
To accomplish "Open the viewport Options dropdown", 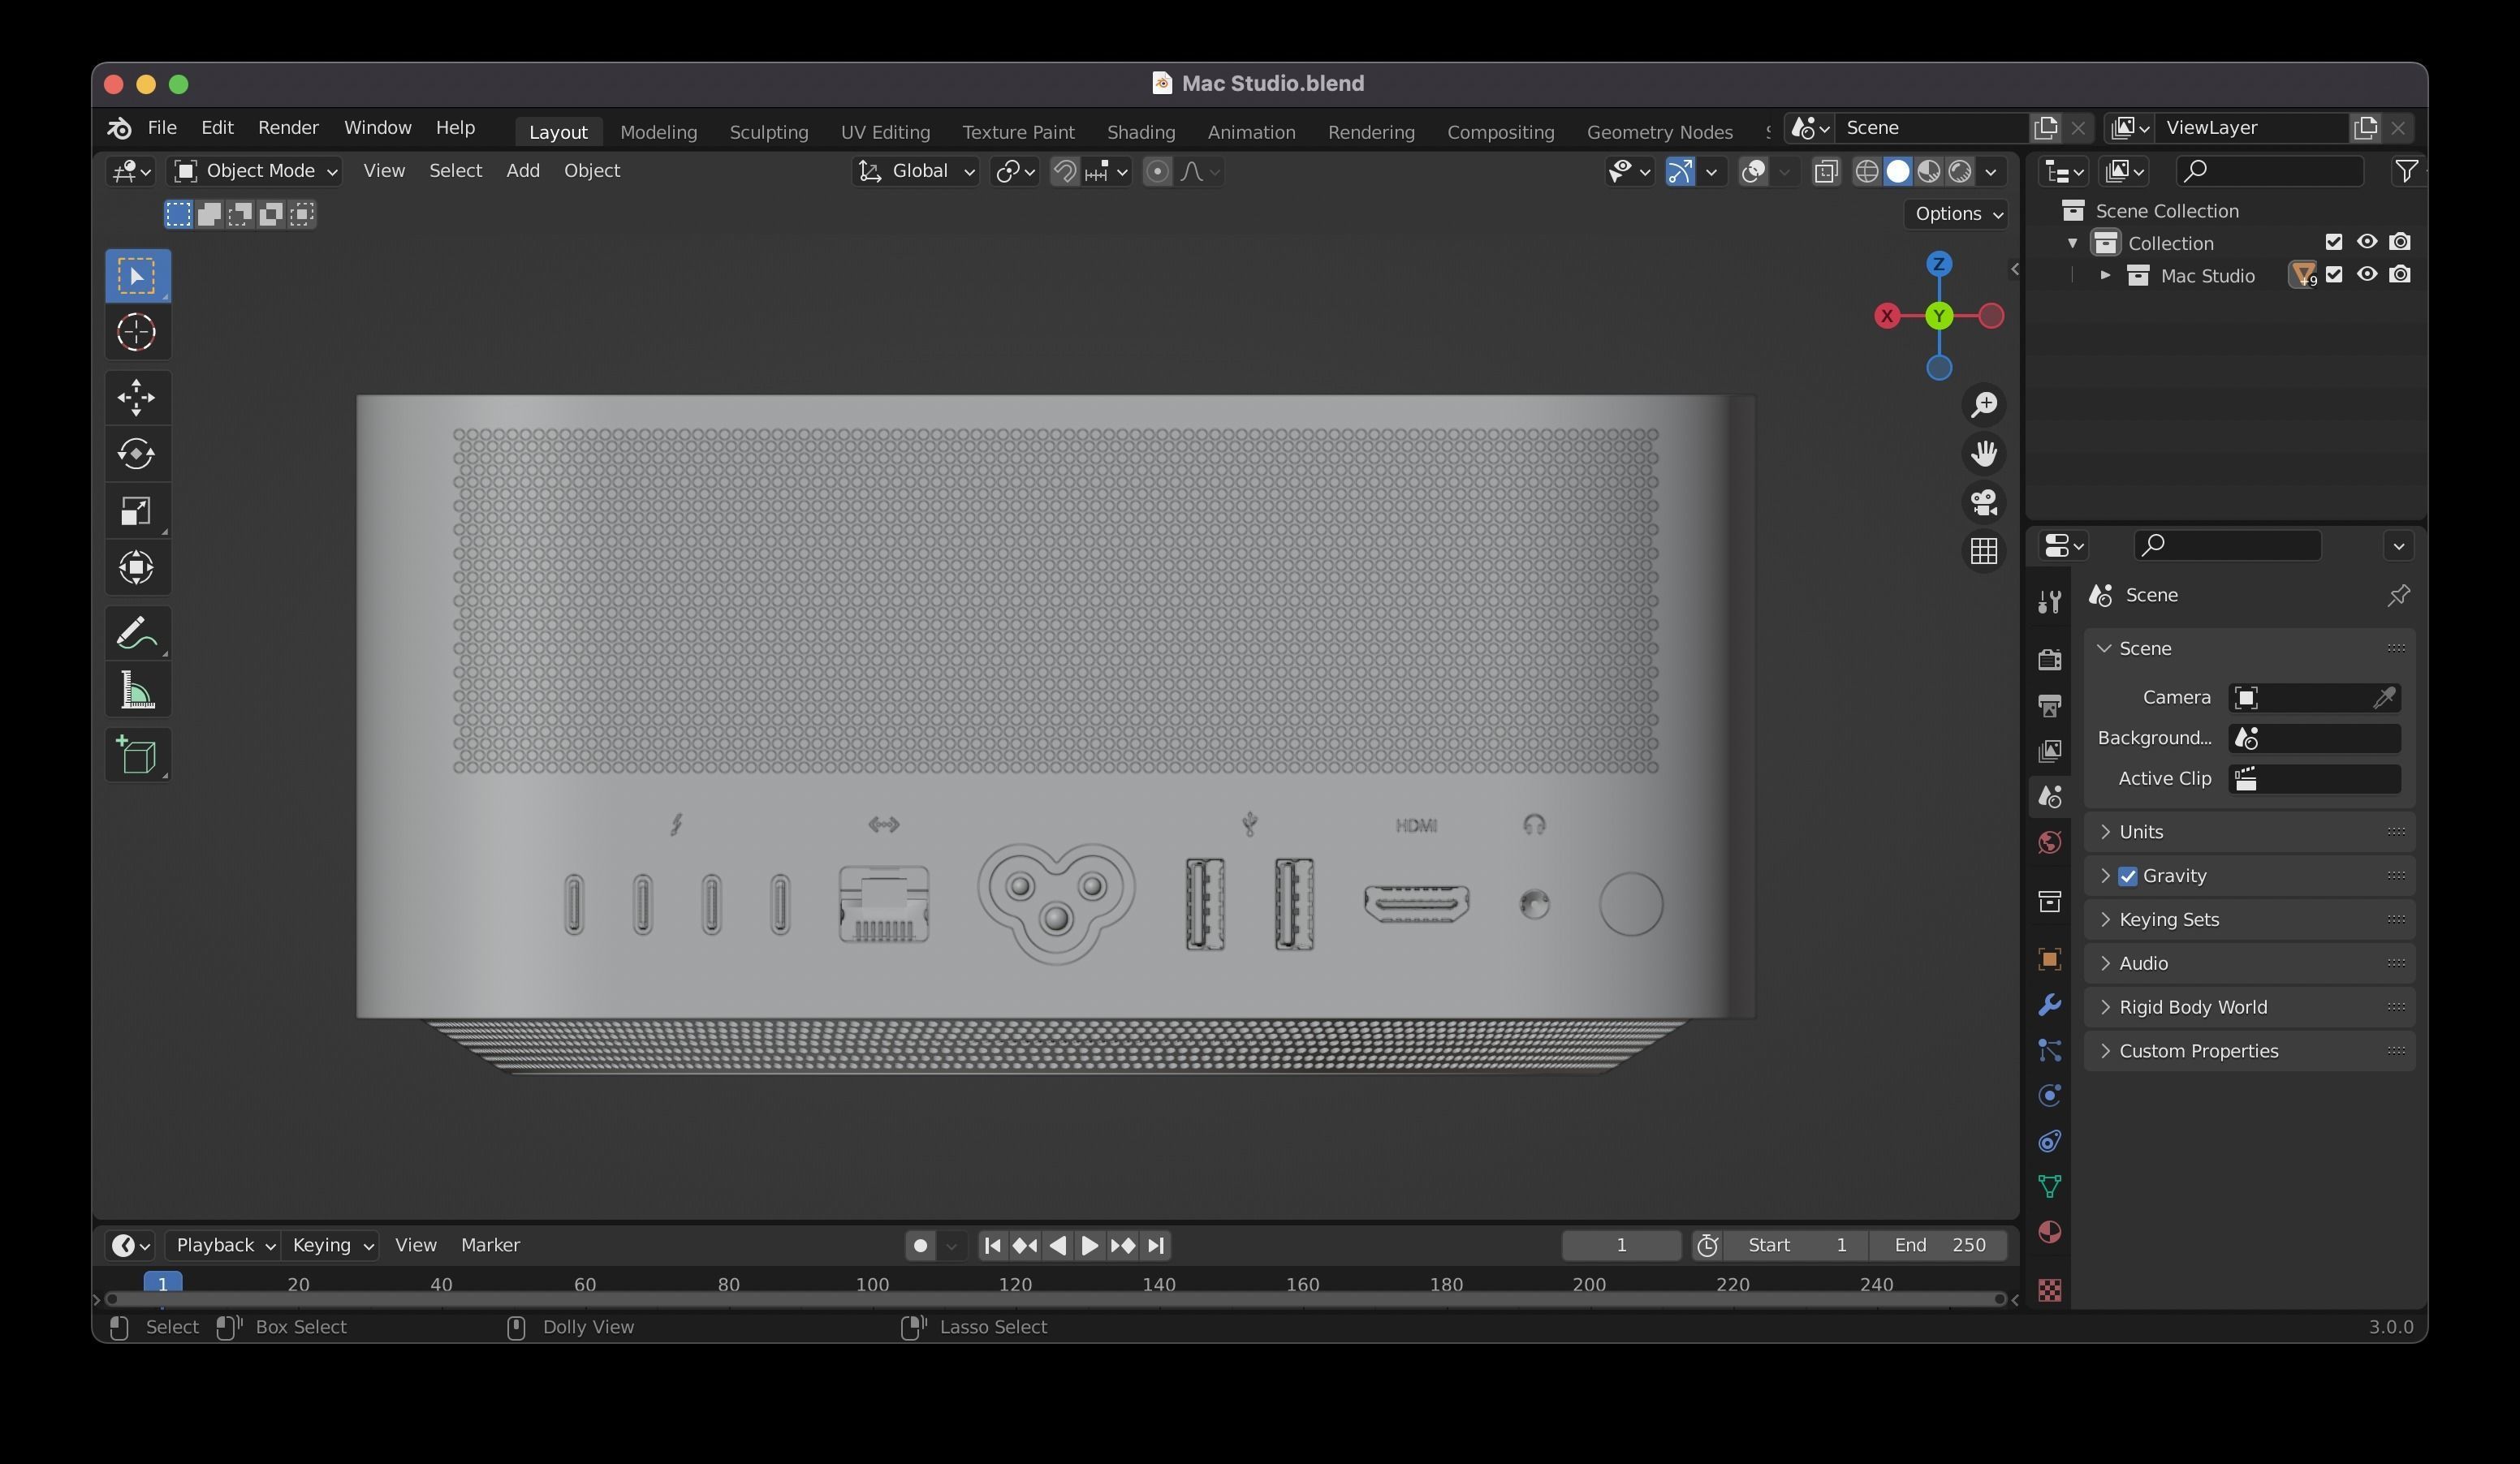I will point(1957,214).
